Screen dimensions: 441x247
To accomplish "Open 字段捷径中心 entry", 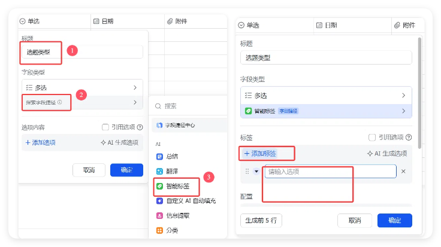I will point(189,125).
